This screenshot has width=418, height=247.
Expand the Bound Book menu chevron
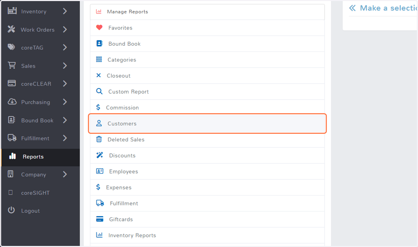65,120
